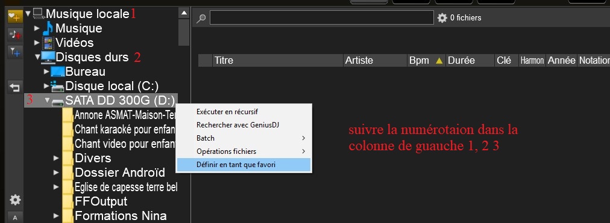The width and height of the screenshot is (610, 223).
Task: Open browser settings gear in sidebar
Action: [15, 200]
